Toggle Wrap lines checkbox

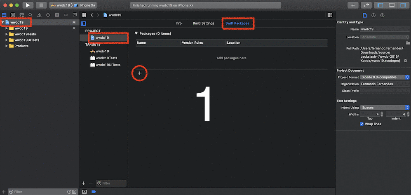point(362,124)
